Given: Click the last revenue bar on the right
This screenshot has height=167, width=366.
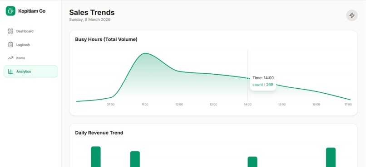Looking at the screenshot, I should [331, 157].
